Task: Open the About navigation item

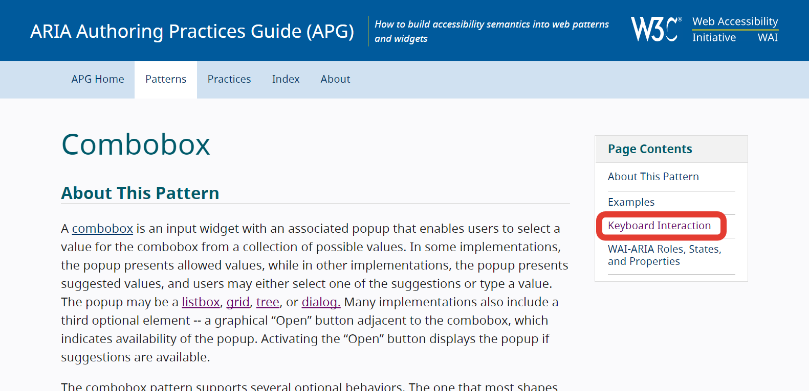Action: pyautogui.click(x=335, y=79)
